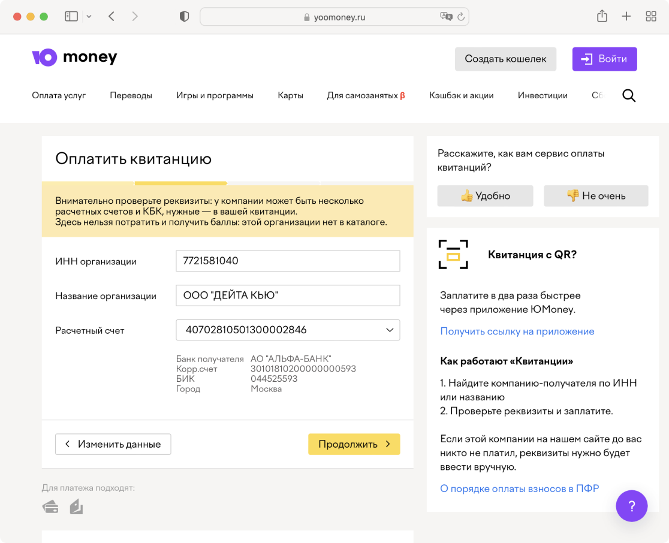669x543 pixels.
Task: Click the translate icon in address bar
Action: 446,17
